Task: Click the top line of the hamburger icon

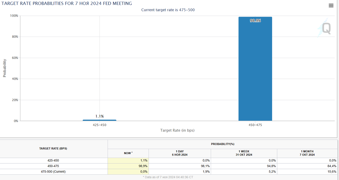Action: click(x=331, y=4)
